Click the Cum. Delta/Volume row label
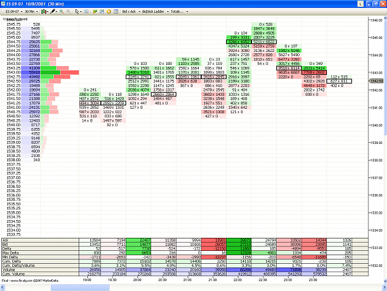The height and width of the screenshot is (291, 387). click(x=18, y=266)
